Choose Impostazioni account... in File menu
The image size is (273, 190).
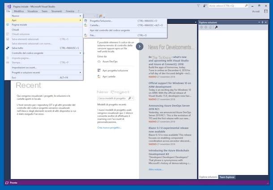pos(44,68)
